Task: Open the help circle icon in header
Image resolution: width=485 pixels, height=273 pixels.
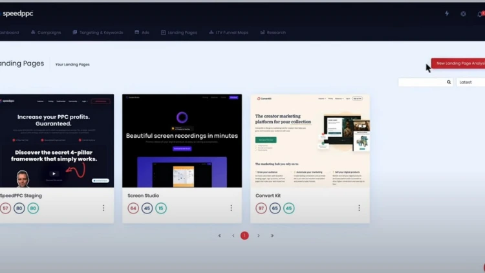Action: pyautogui.click(x=463, y=14)
